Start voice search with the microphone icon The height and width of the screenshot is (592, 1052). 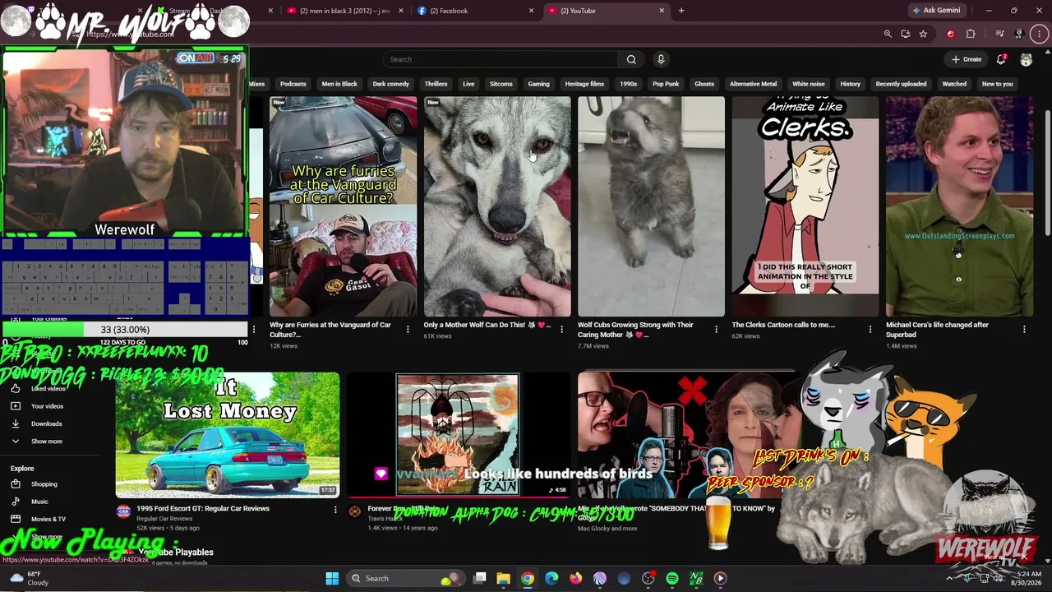click(x=660, y=59)
